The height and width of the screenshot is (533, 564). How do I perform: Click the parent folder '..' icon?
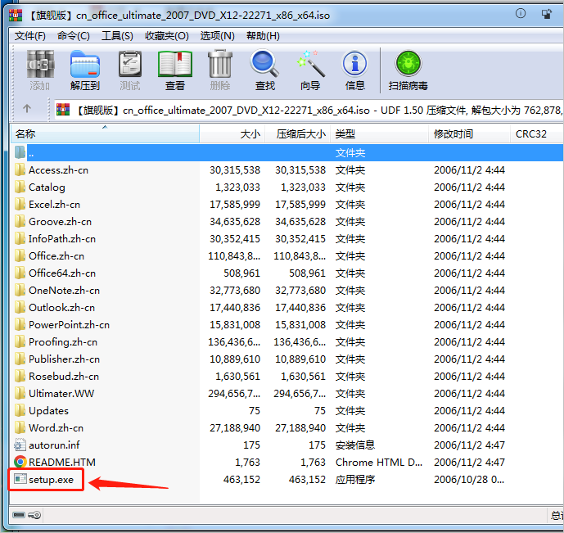20,152
